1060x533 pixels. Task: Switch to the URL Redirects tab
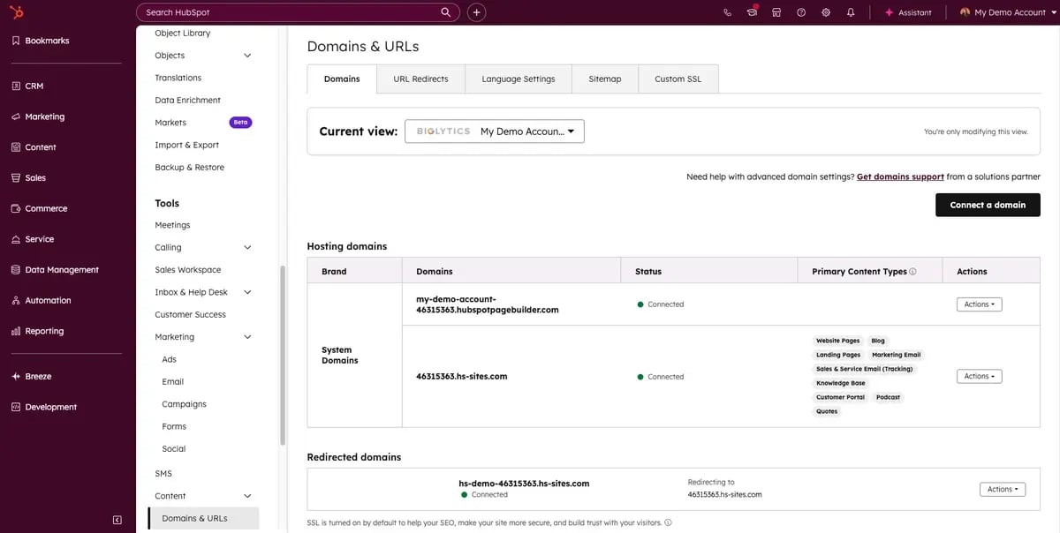click(x=420, y=79)
